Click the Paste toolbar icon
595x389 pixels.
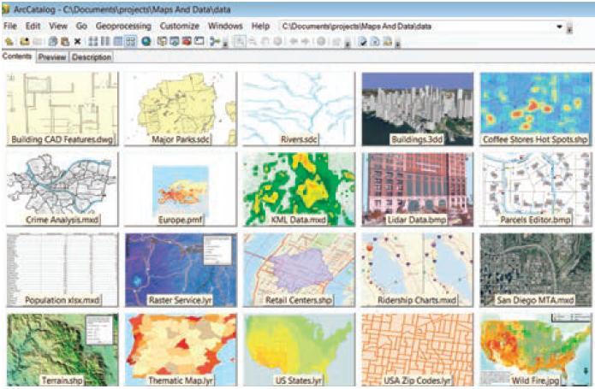[65, 41]
